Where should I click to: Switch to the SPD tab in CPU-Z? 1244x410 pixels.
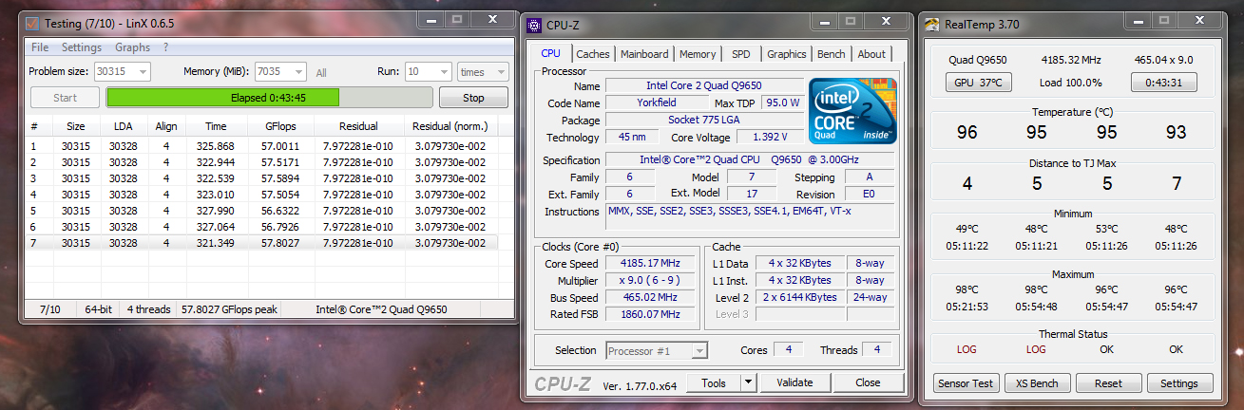(741, 55)
